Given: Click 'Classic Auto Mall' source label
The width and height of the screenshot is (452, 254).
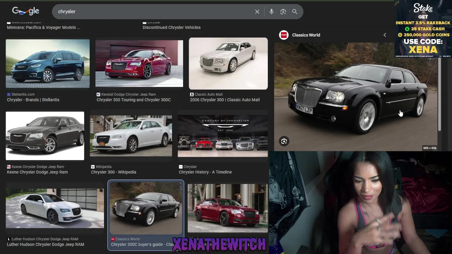Looking at the screenshot, I should click(x=209, y=95).
